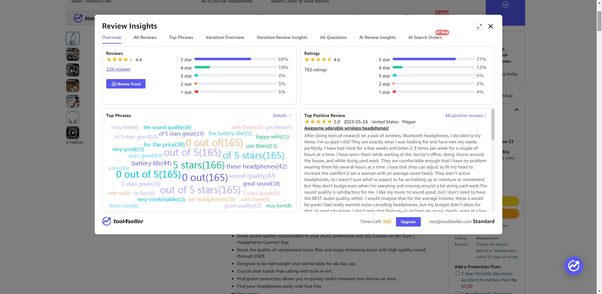602x294 pixels.
Task: Open the AI Review Insights tab
Action: tap(378, 37)
